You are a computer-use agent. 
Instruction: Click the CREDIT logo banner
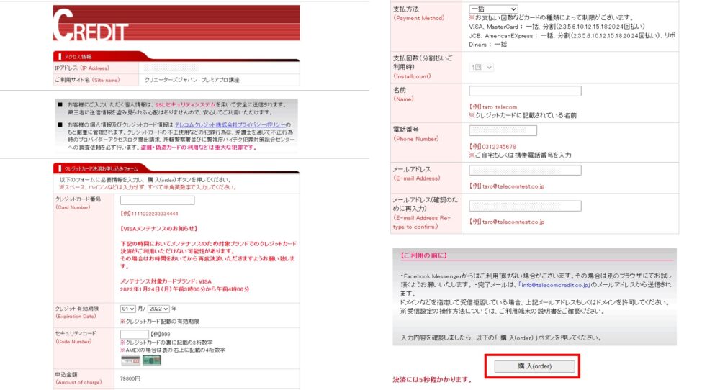click(176, 23)
